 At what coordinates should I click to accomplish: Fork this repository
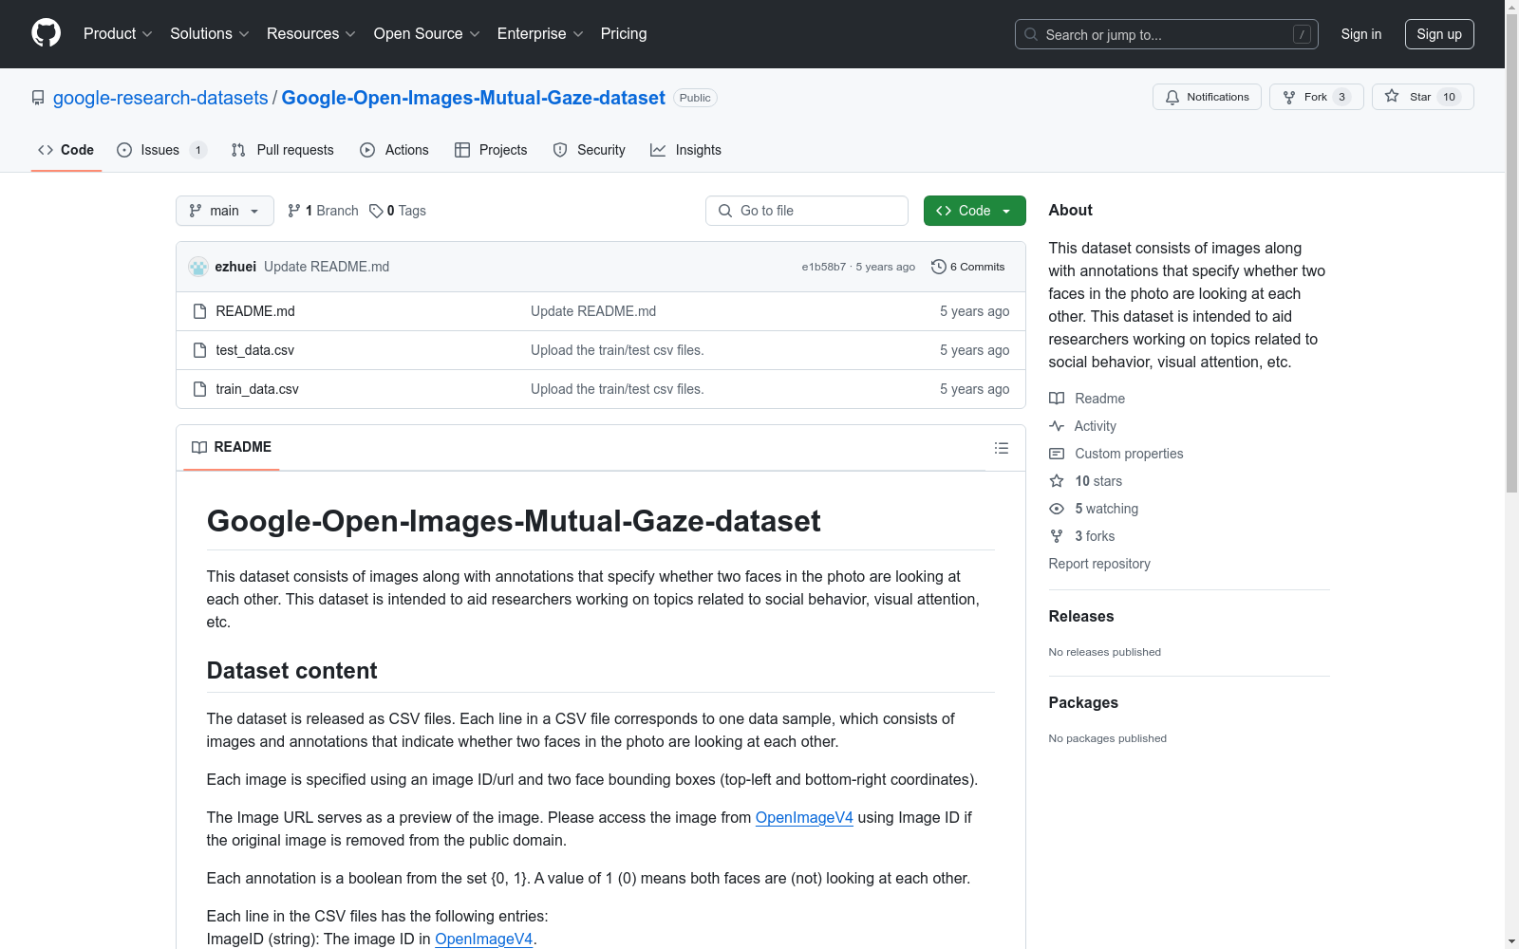(x=1316, y=97)
